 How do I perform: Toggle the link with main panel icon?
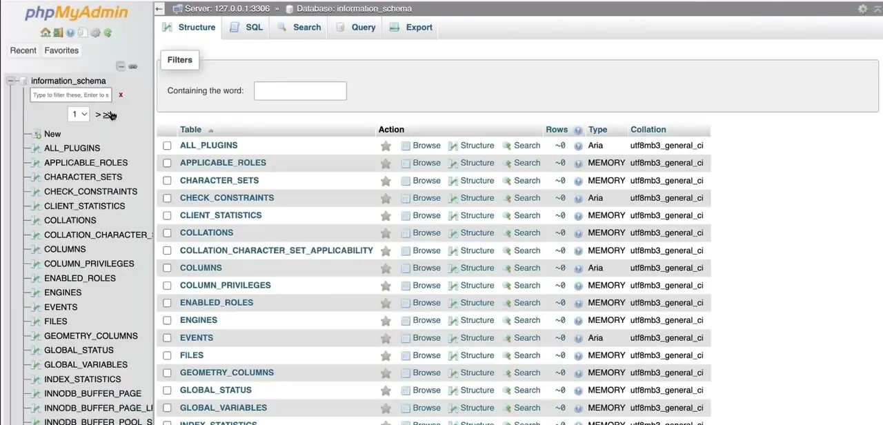(x=133, y=66)
